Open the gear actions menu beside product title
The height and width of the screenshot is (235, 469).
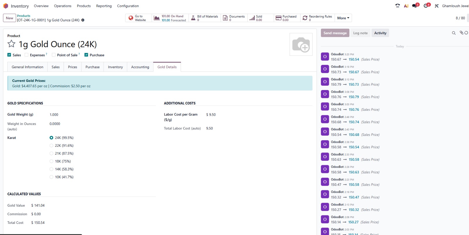point(83,20)
